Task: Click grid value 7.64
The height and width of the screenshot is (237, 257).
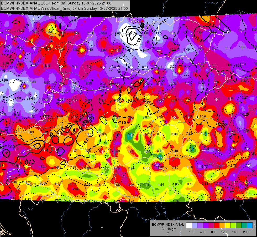Action: point(203,133)
